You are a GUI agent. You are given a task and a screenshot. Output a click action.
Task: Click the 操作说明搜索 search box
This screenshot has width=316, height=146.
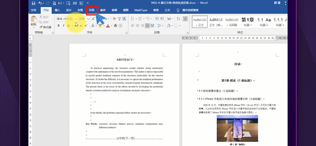pos(190,10)
